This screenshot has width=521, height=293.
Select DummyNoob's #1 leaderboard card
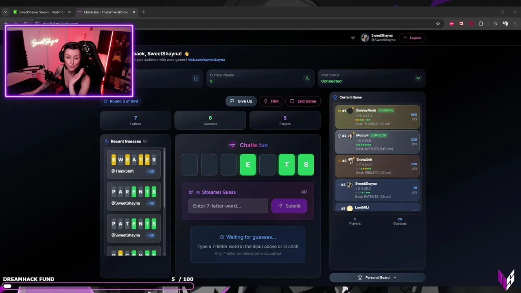pyautogui.click(x=377, y=117)
